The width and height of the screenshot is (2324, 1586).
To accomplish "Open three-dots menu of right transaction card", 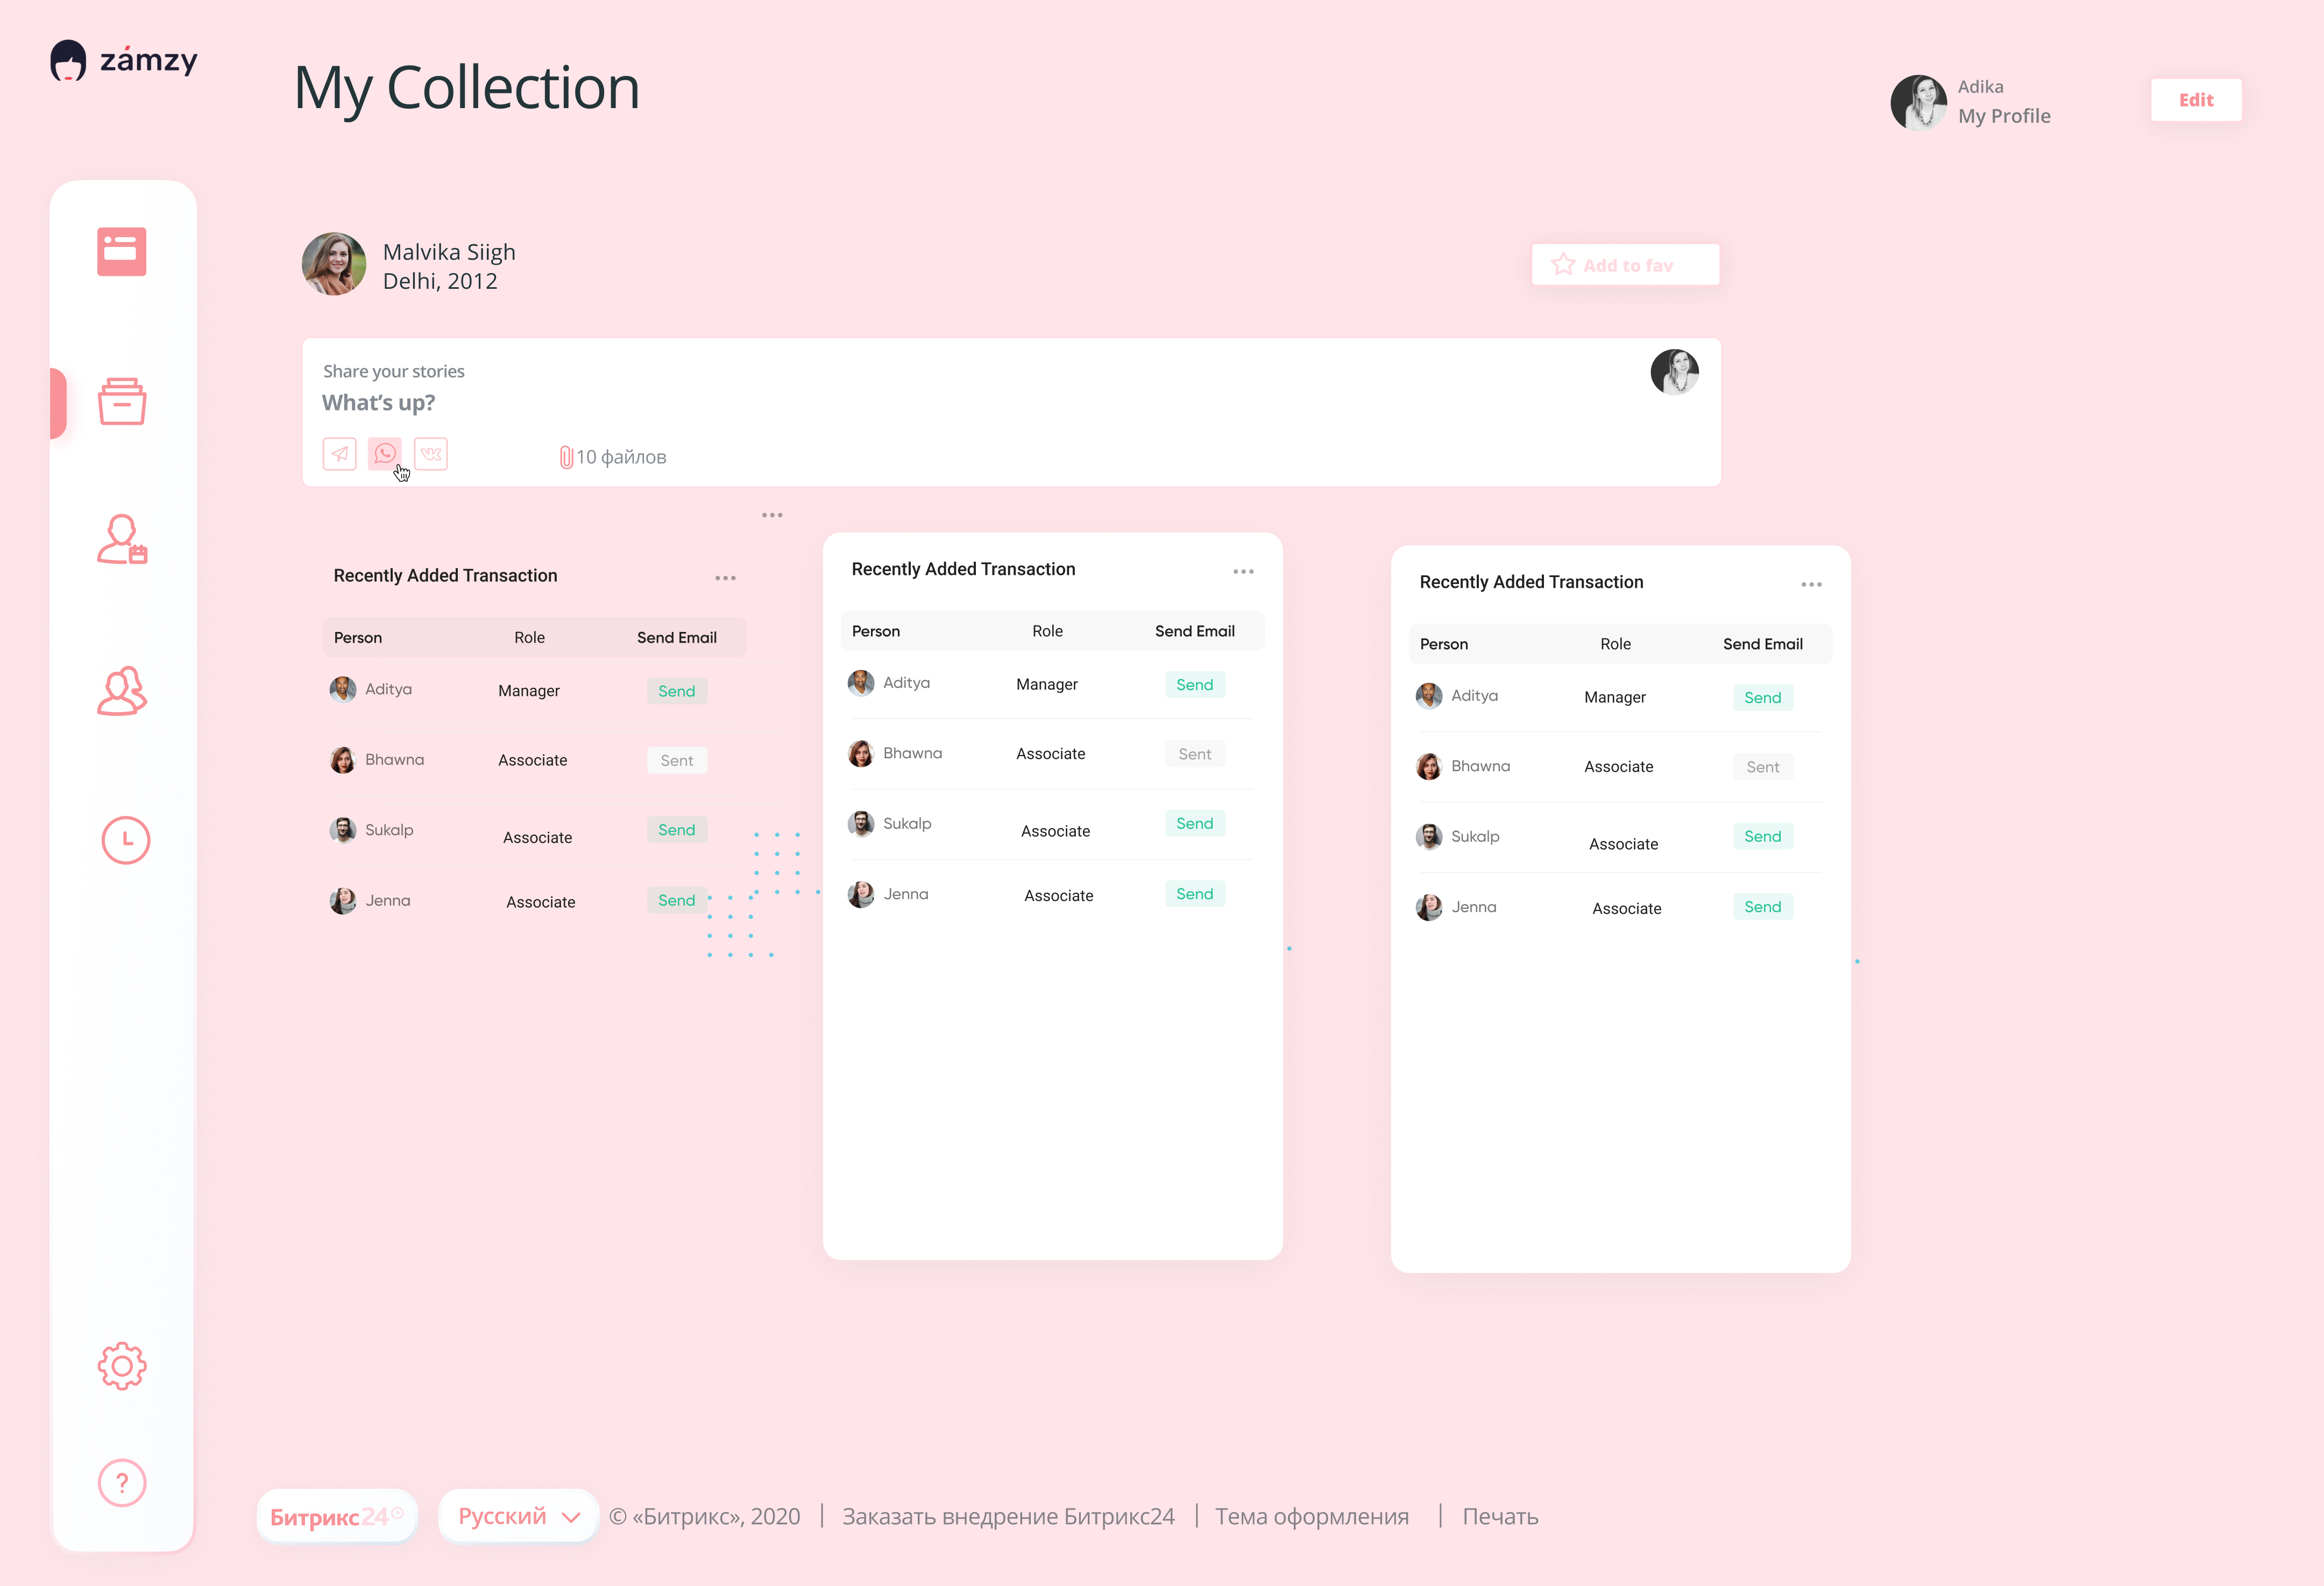I will pos(1811,584).
